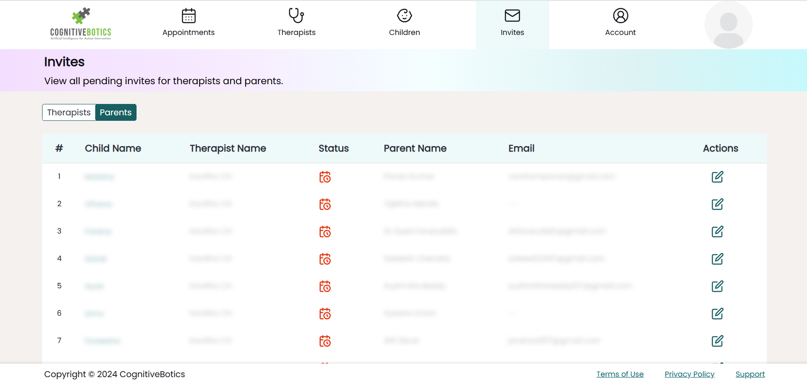Click the CognitiveBotics logo

[80, 24]
